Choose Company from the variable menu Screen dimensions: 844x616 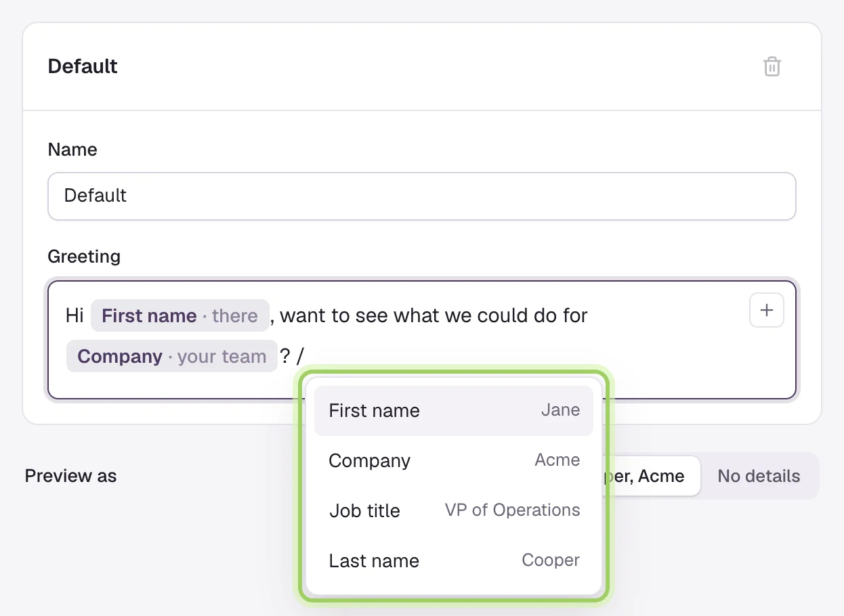[454, 460]
